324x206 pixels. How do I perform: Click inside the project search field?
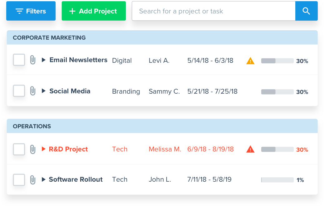[213, 11]
